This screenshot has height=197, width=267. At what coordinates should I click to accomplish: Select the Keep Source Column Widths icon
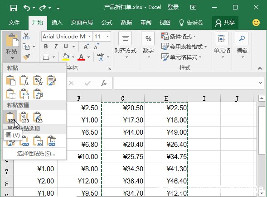tap(24, 94)
